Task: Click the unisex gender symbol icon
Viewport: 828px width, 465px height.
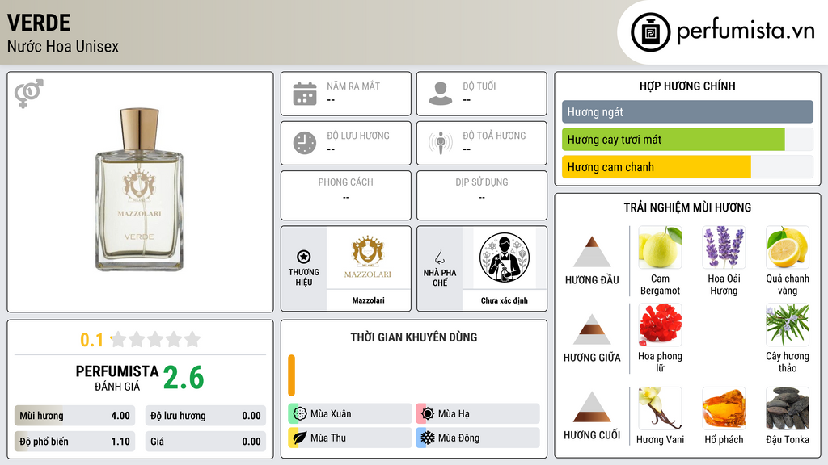Action: click(x=29, y=94)
